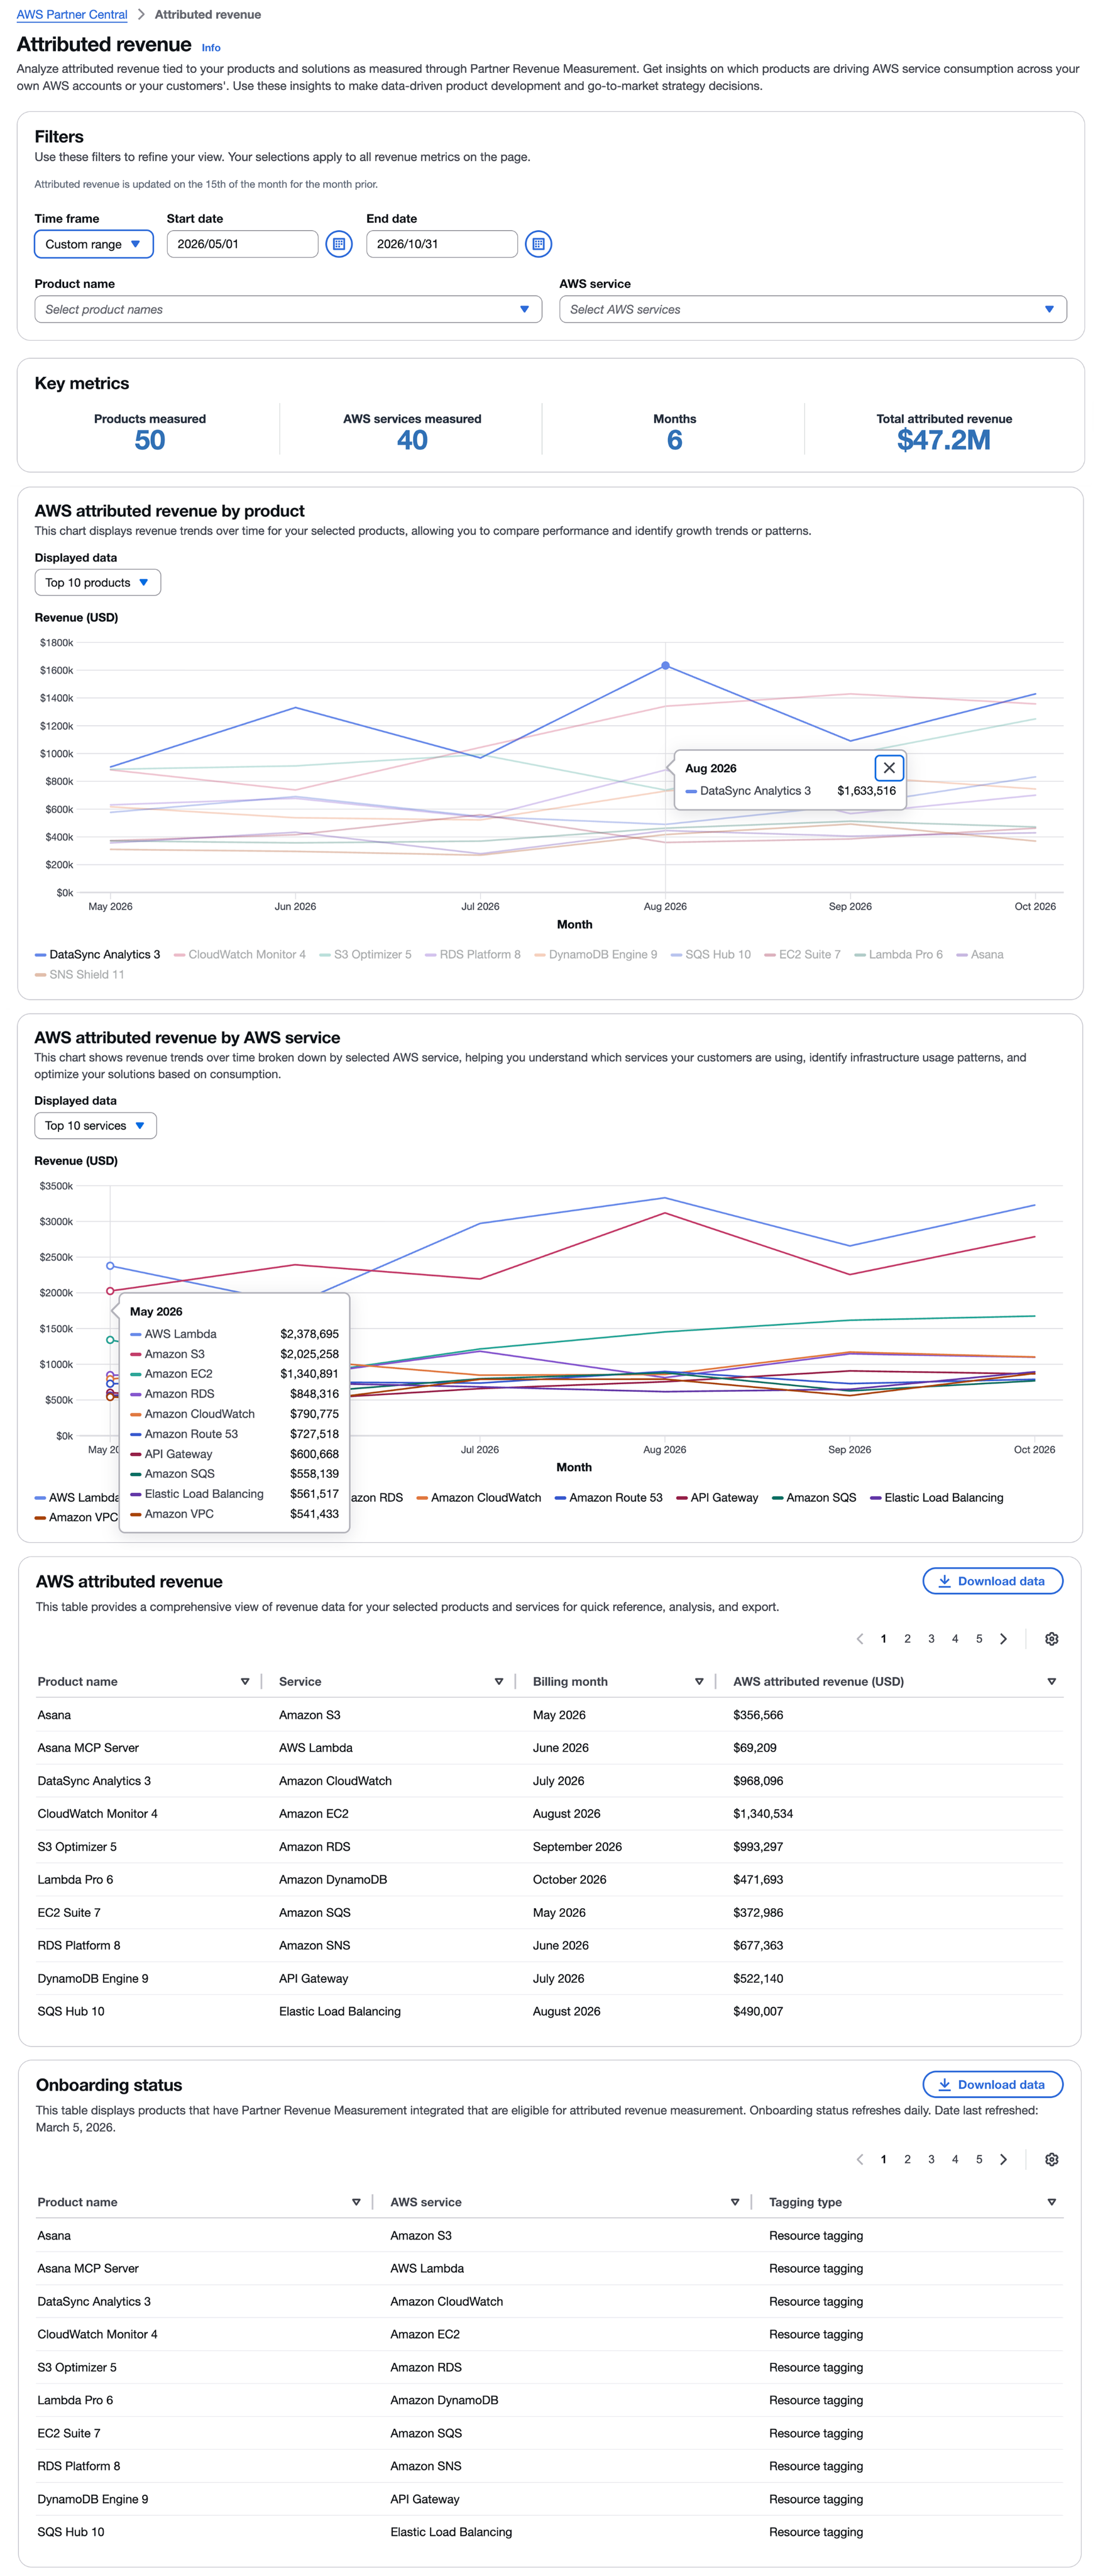1098x2576 pixels.
Task: Select Elastic Load Balancing cell in Onboarding table
Action: (x=451, y=2531)
